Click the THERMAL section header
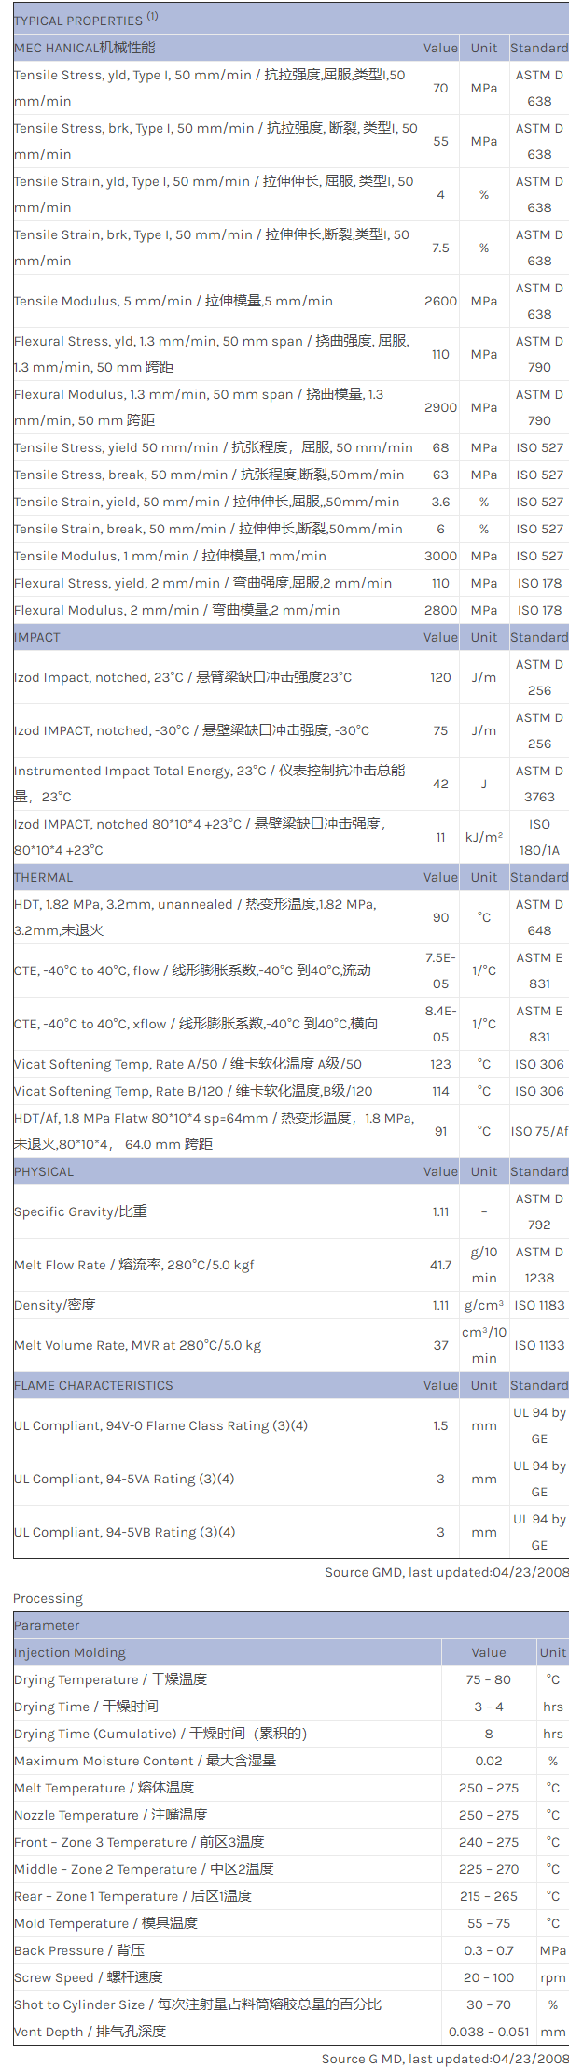569x2068 pixels. point(43,877)
